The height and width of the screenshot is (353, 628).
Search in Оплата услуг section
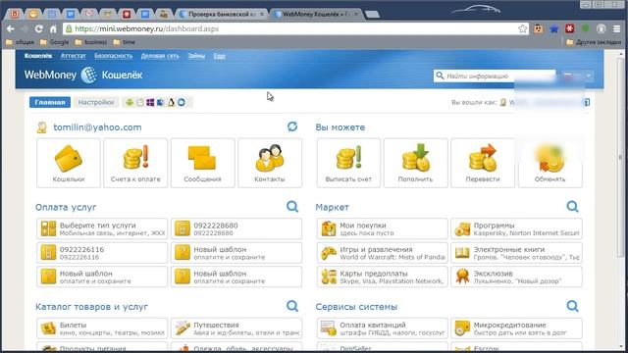(x=292, y=207)
